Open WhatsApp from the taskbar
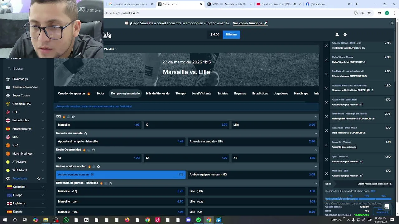This screenshot has width=399, height=224. point(66,220)
